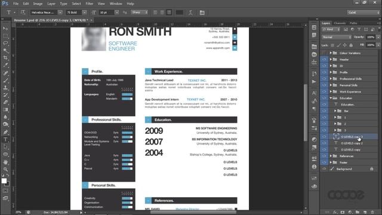The width and height of the screenshot is (382, 215).
Task: Expand the Colour Variations group
Action: tap(331, 53)
